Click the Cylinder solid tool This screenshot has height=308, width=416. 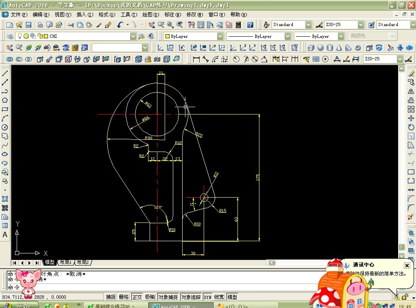pyautogui.click(x=330, y=48)
